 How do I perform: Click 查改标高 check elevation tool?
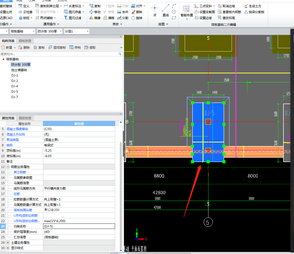pyautogui.click(x=226, y=18)
